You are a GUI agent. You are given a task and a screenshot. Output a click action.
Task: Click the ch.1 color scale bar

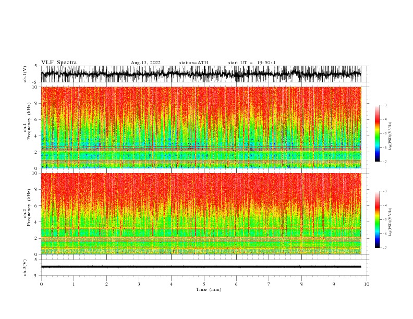(x=378, y=133)
